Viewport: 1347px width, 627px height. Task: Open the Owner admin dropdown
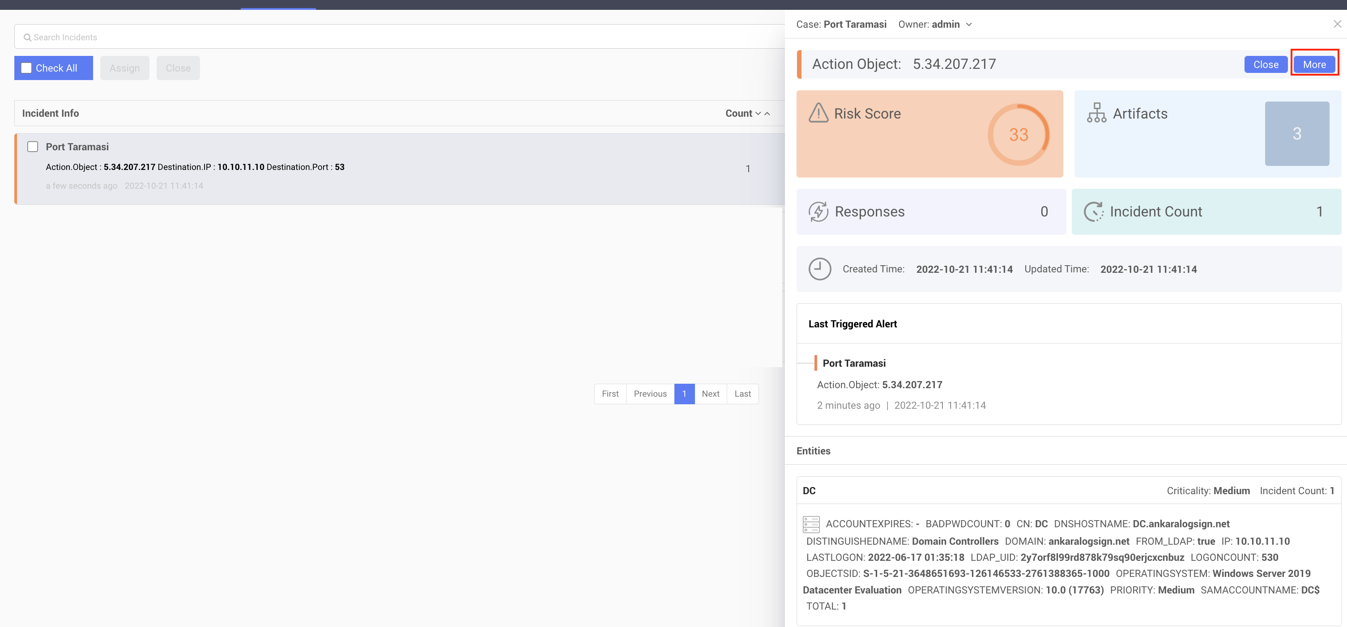968,25
